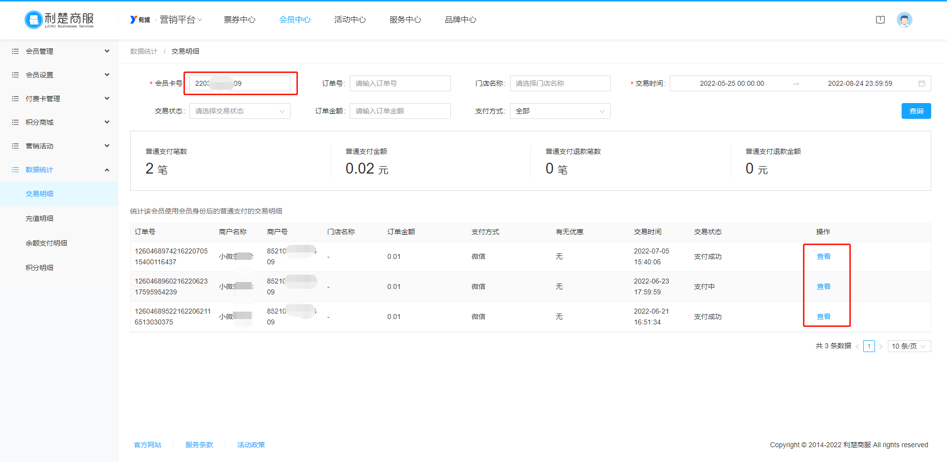Image resolution: width=947 pixels, height=462 pixels.
Task: Click order number ending 15400116437
Action: [x=171, y=256]
